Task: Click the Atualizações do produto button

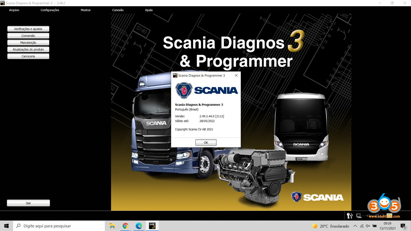Action: point(28,50)
